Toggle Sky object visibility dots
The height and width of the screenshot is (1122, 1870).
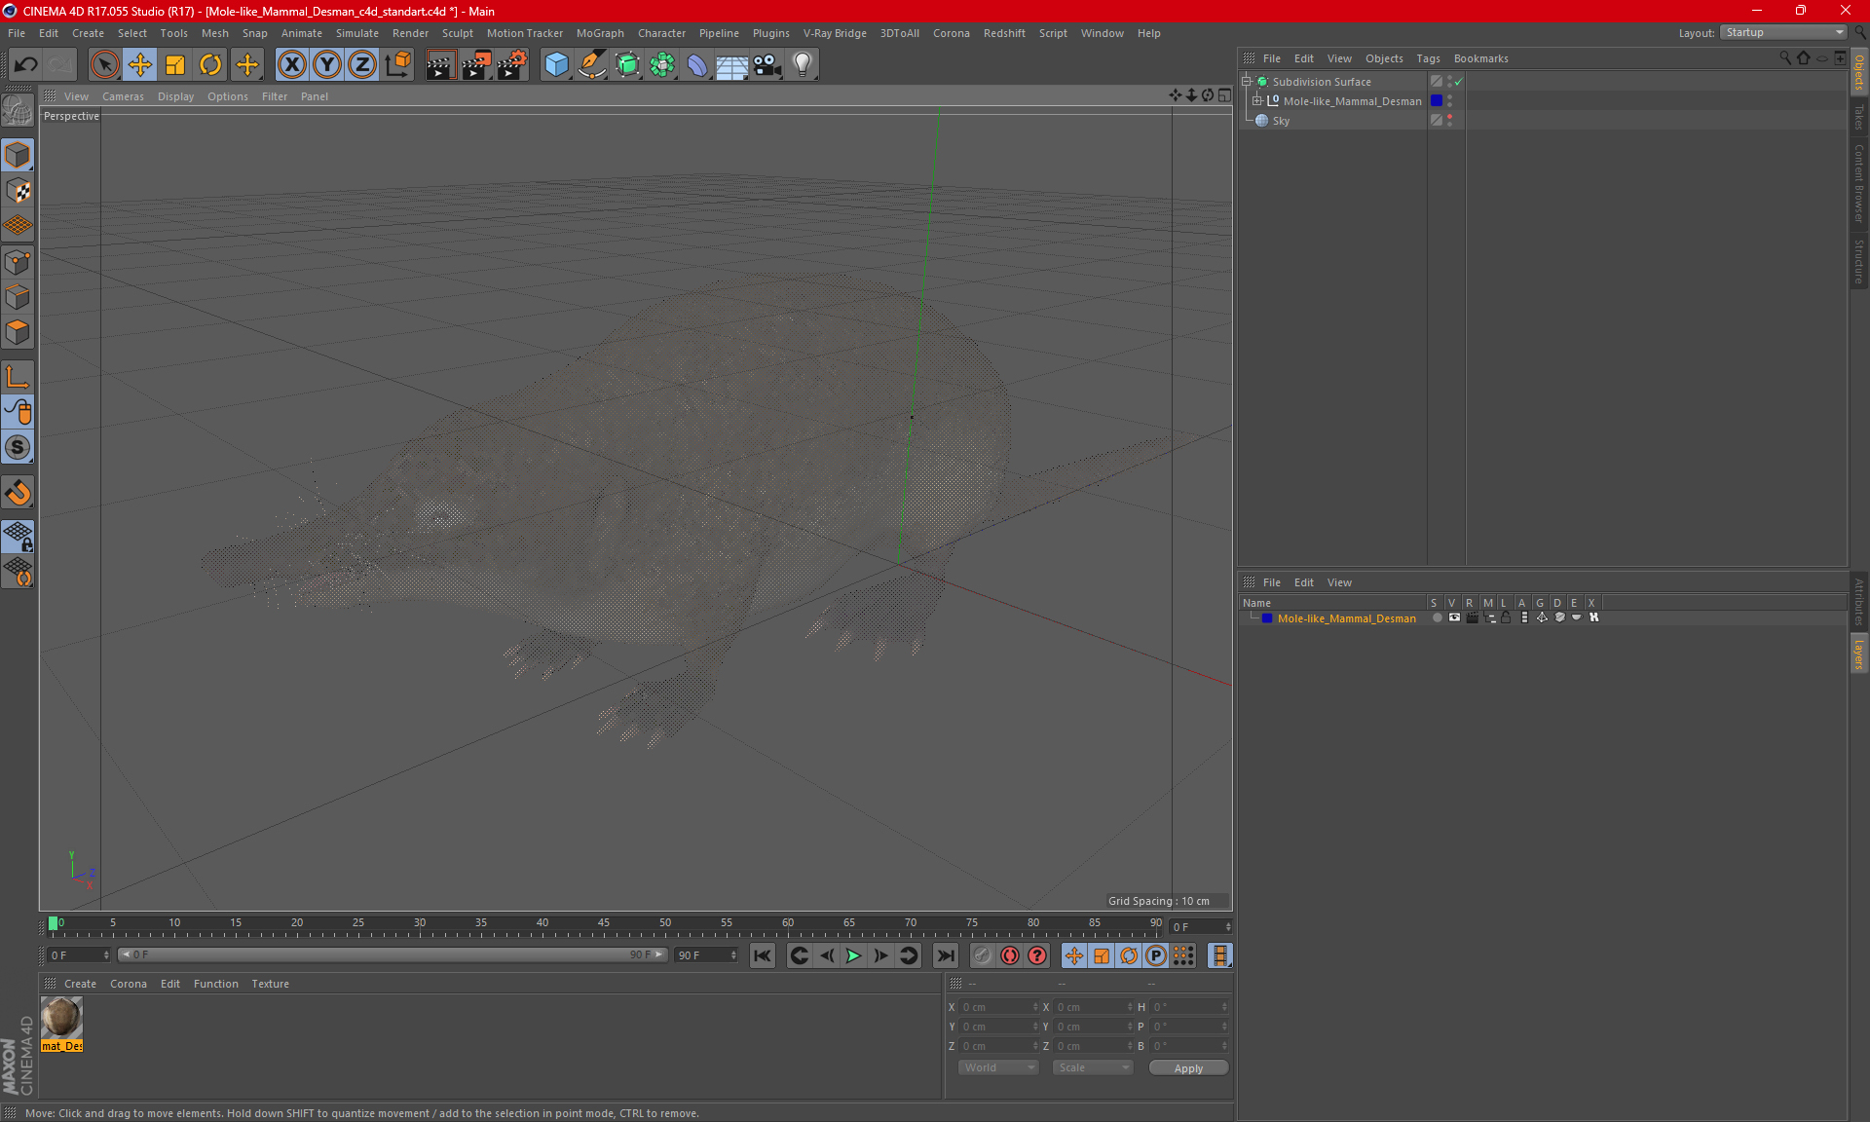coord(1449,120)
